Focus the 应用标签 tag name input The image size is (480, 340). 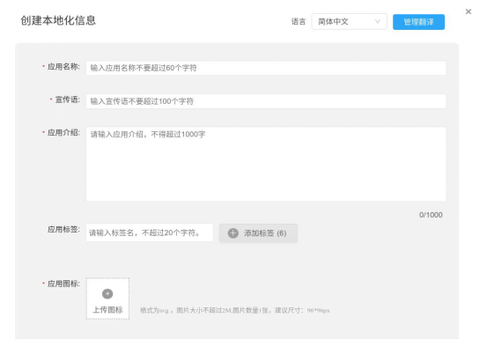[150, 233]
